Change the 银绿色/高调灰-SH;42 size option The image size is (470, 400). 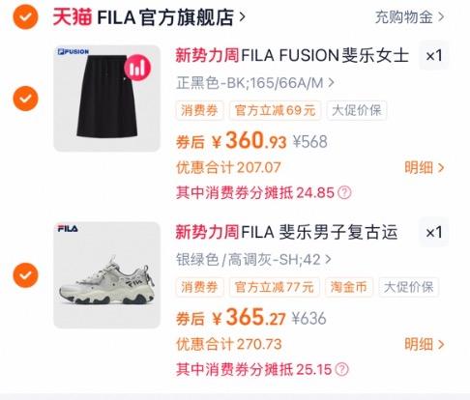point(253,260)
